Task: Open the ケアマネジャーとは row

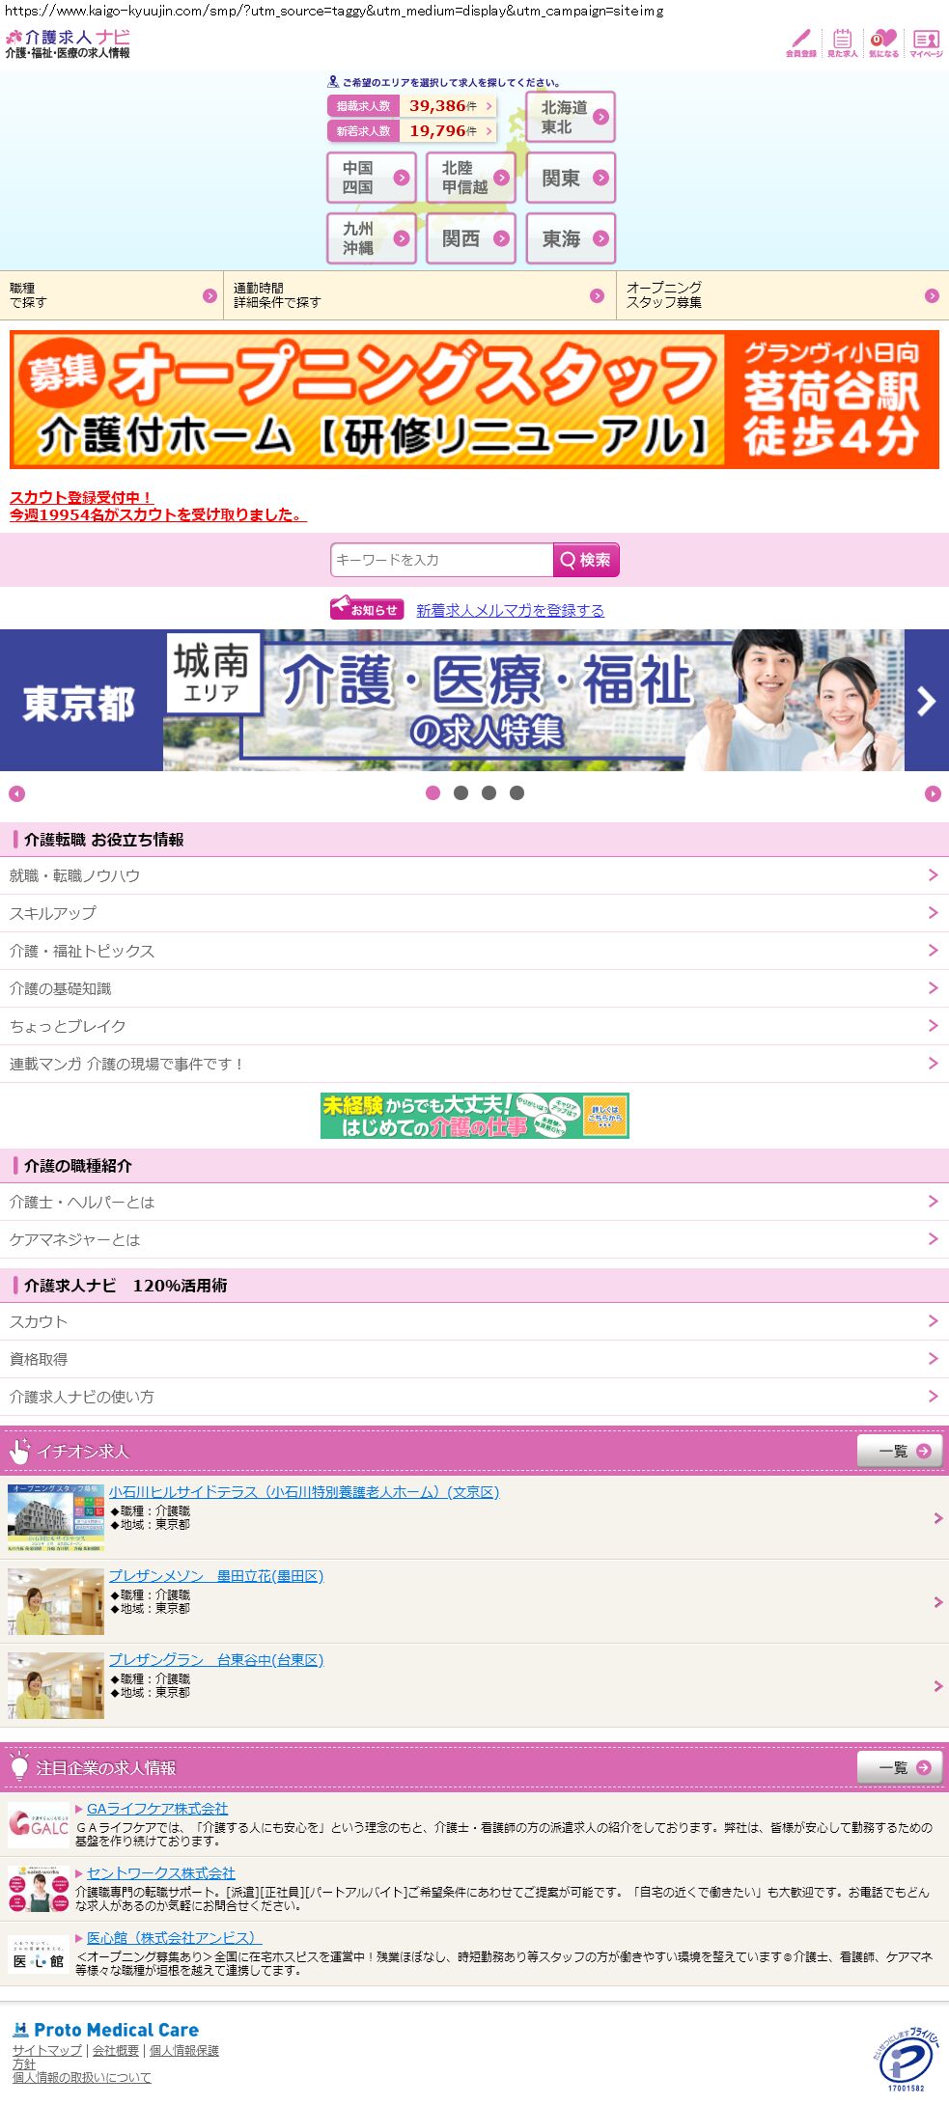Action: pyautogui.click(x=474, y=1239)
